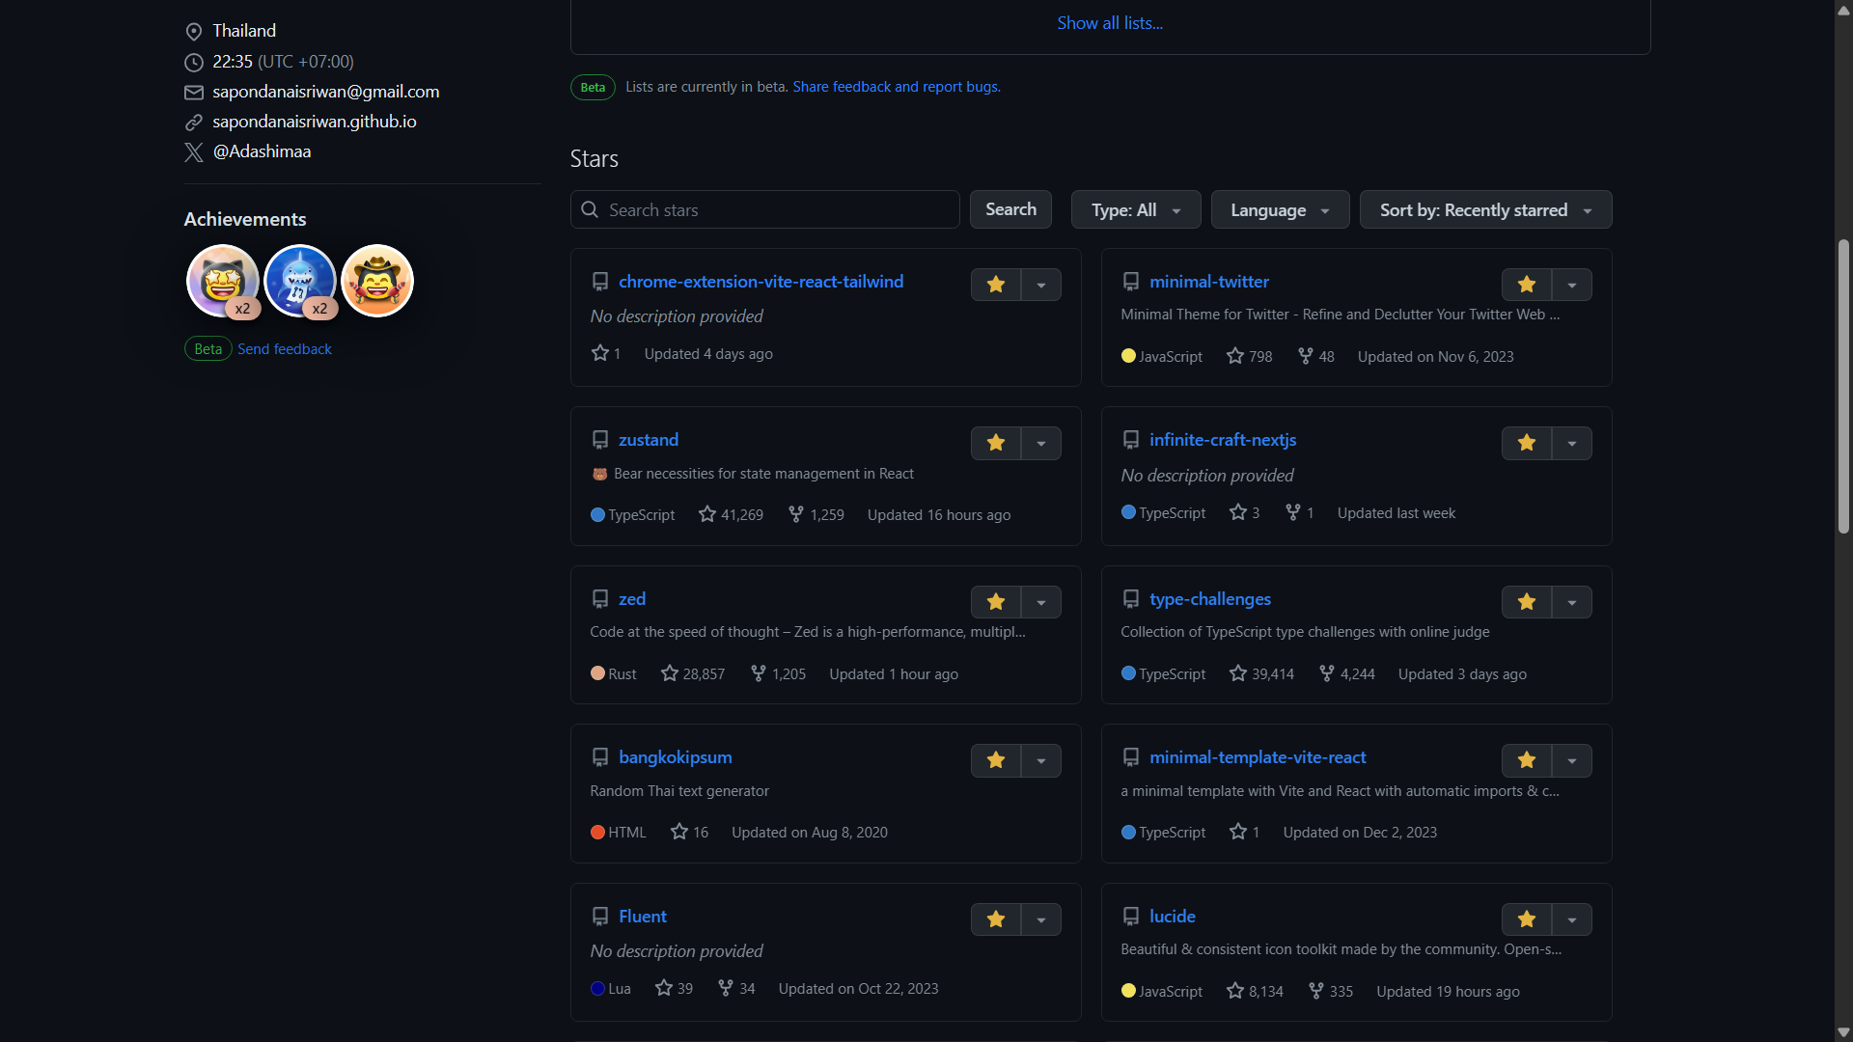Click the star count icon on lucide
Screen dimensions: 1853x1042
(x=1235, y=991)
